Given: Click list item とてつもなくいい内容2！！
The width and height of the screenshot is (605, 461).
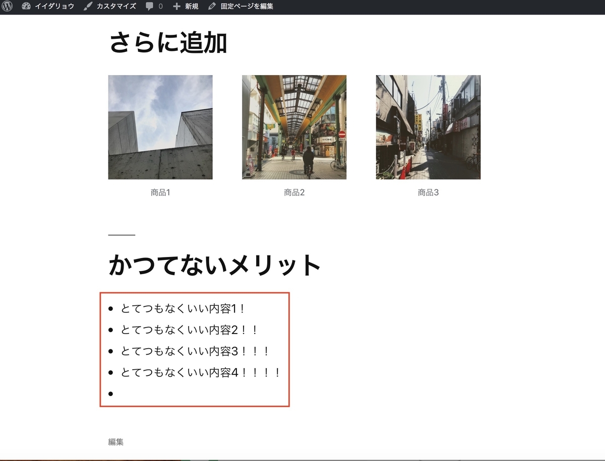Looking at the screenshot, I should (190, 330).
